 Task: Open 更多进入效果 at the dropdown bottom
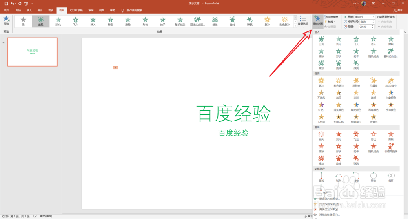click(x=329, y=199)
